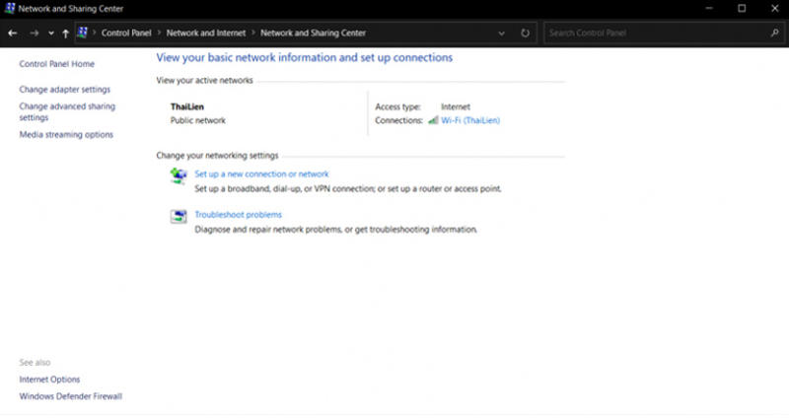This screenshot has height=418, width=789.
Task: Open the recent locations dropdown arrow
Action: coord(50,34)
